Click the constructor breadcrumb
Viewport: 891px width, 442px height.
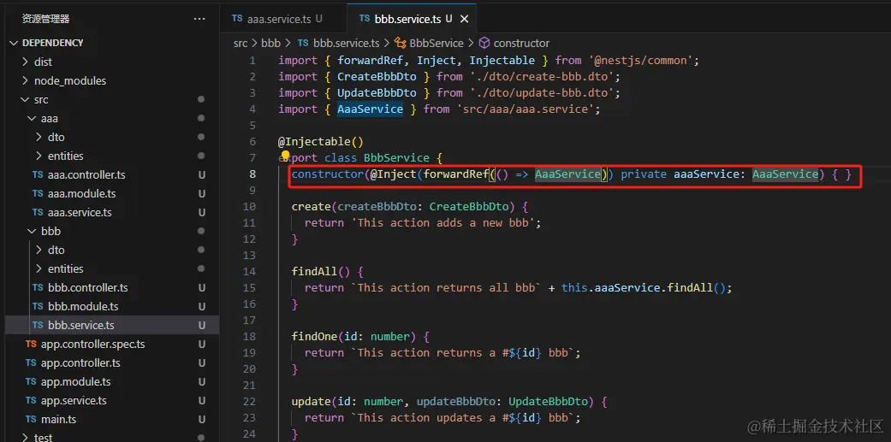[x=521, y=43]
